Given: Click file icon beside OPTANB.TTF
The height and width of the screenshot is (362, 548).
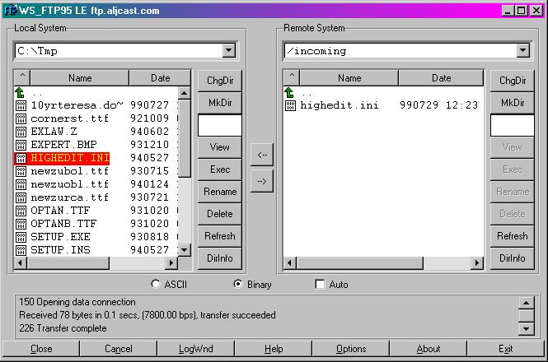Looking at the screenshot, I should coord(21,224).
